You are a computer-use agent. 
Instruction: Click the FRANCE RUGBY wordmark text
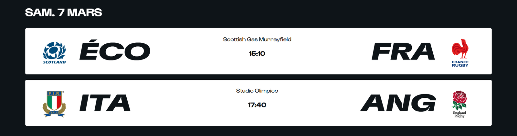click(x=460, y=64)
